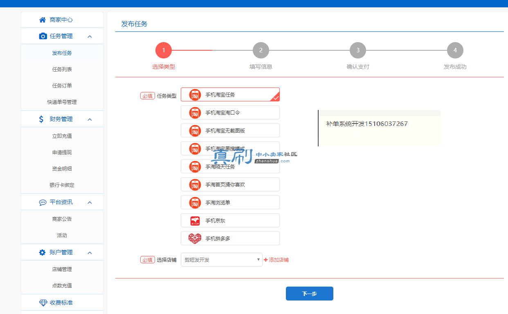
Task: Click the Taobao icon in 手淘隔天任务
Action: (x=195, y=166)
